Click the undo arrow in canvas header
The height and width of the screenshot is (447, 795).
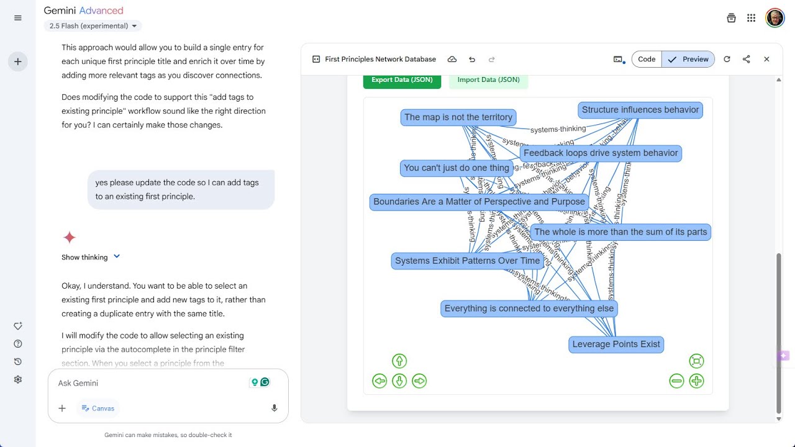pyautogui.click(x=472, y=60)
